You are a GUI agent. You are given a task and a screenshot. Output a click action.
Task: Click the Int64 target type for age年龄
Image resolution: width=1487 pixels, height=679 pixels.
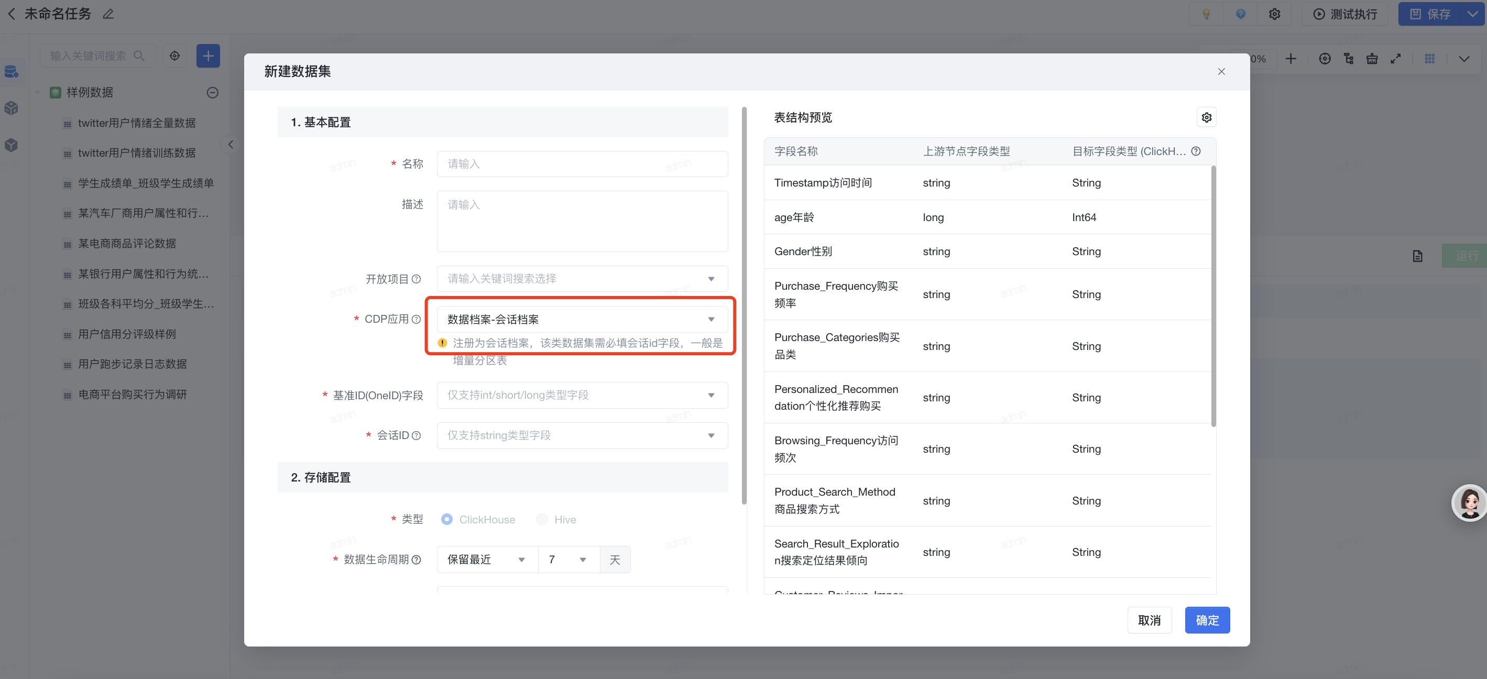tap(1084, 217)
